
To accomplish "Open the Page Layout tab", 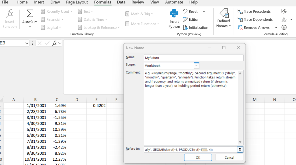I will (77, 2).
